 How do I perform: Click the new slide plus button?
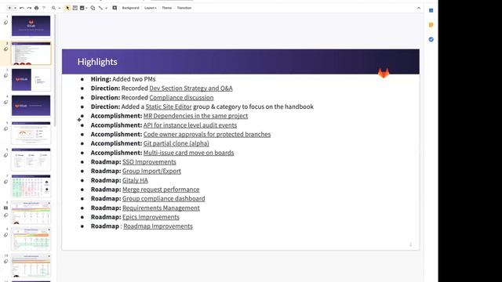(9, 8)
